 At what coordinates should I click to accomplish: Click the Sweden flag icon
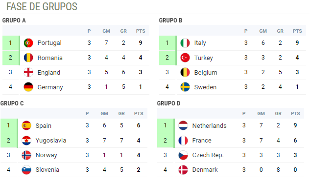[185, 87]
